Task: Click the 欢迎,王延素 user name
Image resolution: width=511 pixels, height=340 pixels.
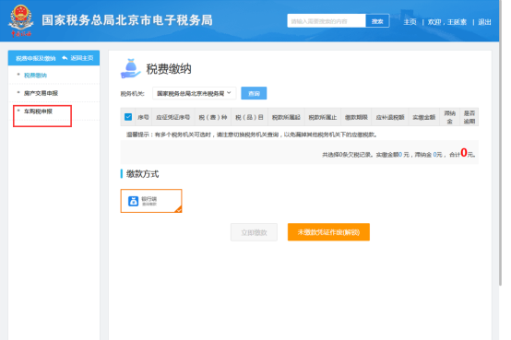Action: coord(447,22)
